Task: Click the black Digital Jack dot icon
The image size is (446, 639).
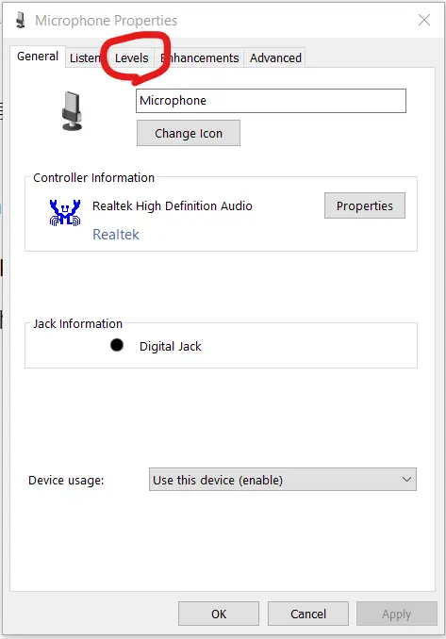Action: coord(117,345)
